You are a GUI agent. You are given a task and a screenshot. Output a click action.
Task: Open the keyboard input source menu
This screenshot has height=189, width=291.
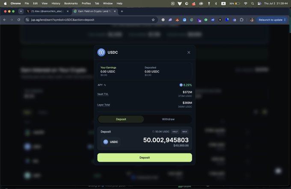tap(223, 3)
